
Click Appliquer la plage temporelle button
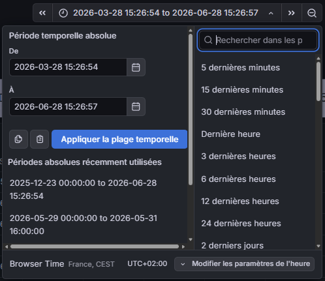pos(119,140)
